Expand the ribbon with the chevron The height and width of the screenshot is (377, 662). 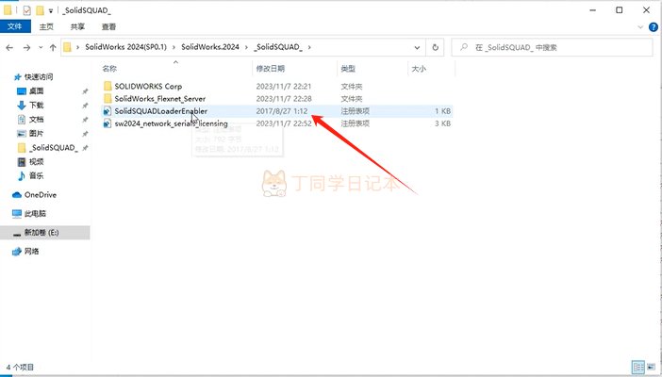640,27
